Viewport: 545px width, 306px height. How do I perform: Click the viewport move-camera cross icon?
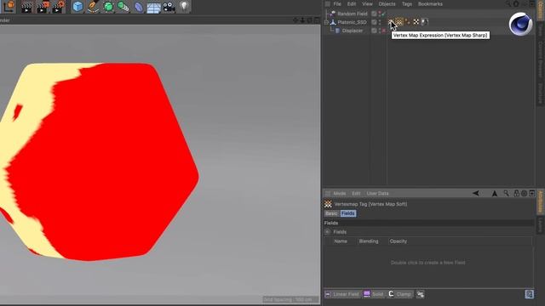pyautogui.click(x=295, y=20)
